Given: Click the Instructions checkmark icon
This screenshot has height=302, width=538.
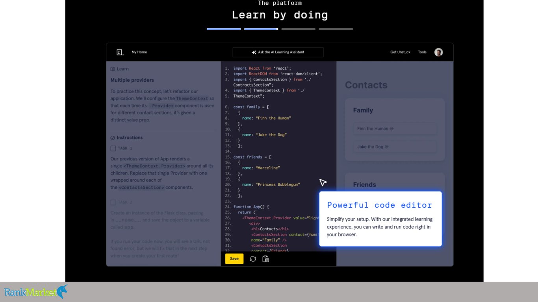Looking at the screenshot, I should tap(113, 138).
